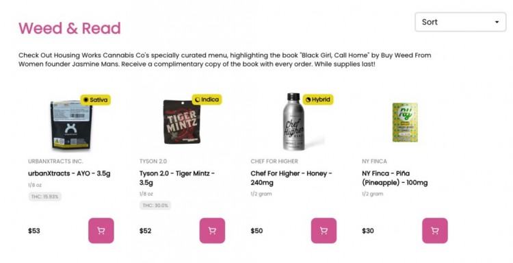Add Chef For Higher Honey to cart
This screenshot has height=263, width=513.
pyautogui.click(x=324, y=231)
